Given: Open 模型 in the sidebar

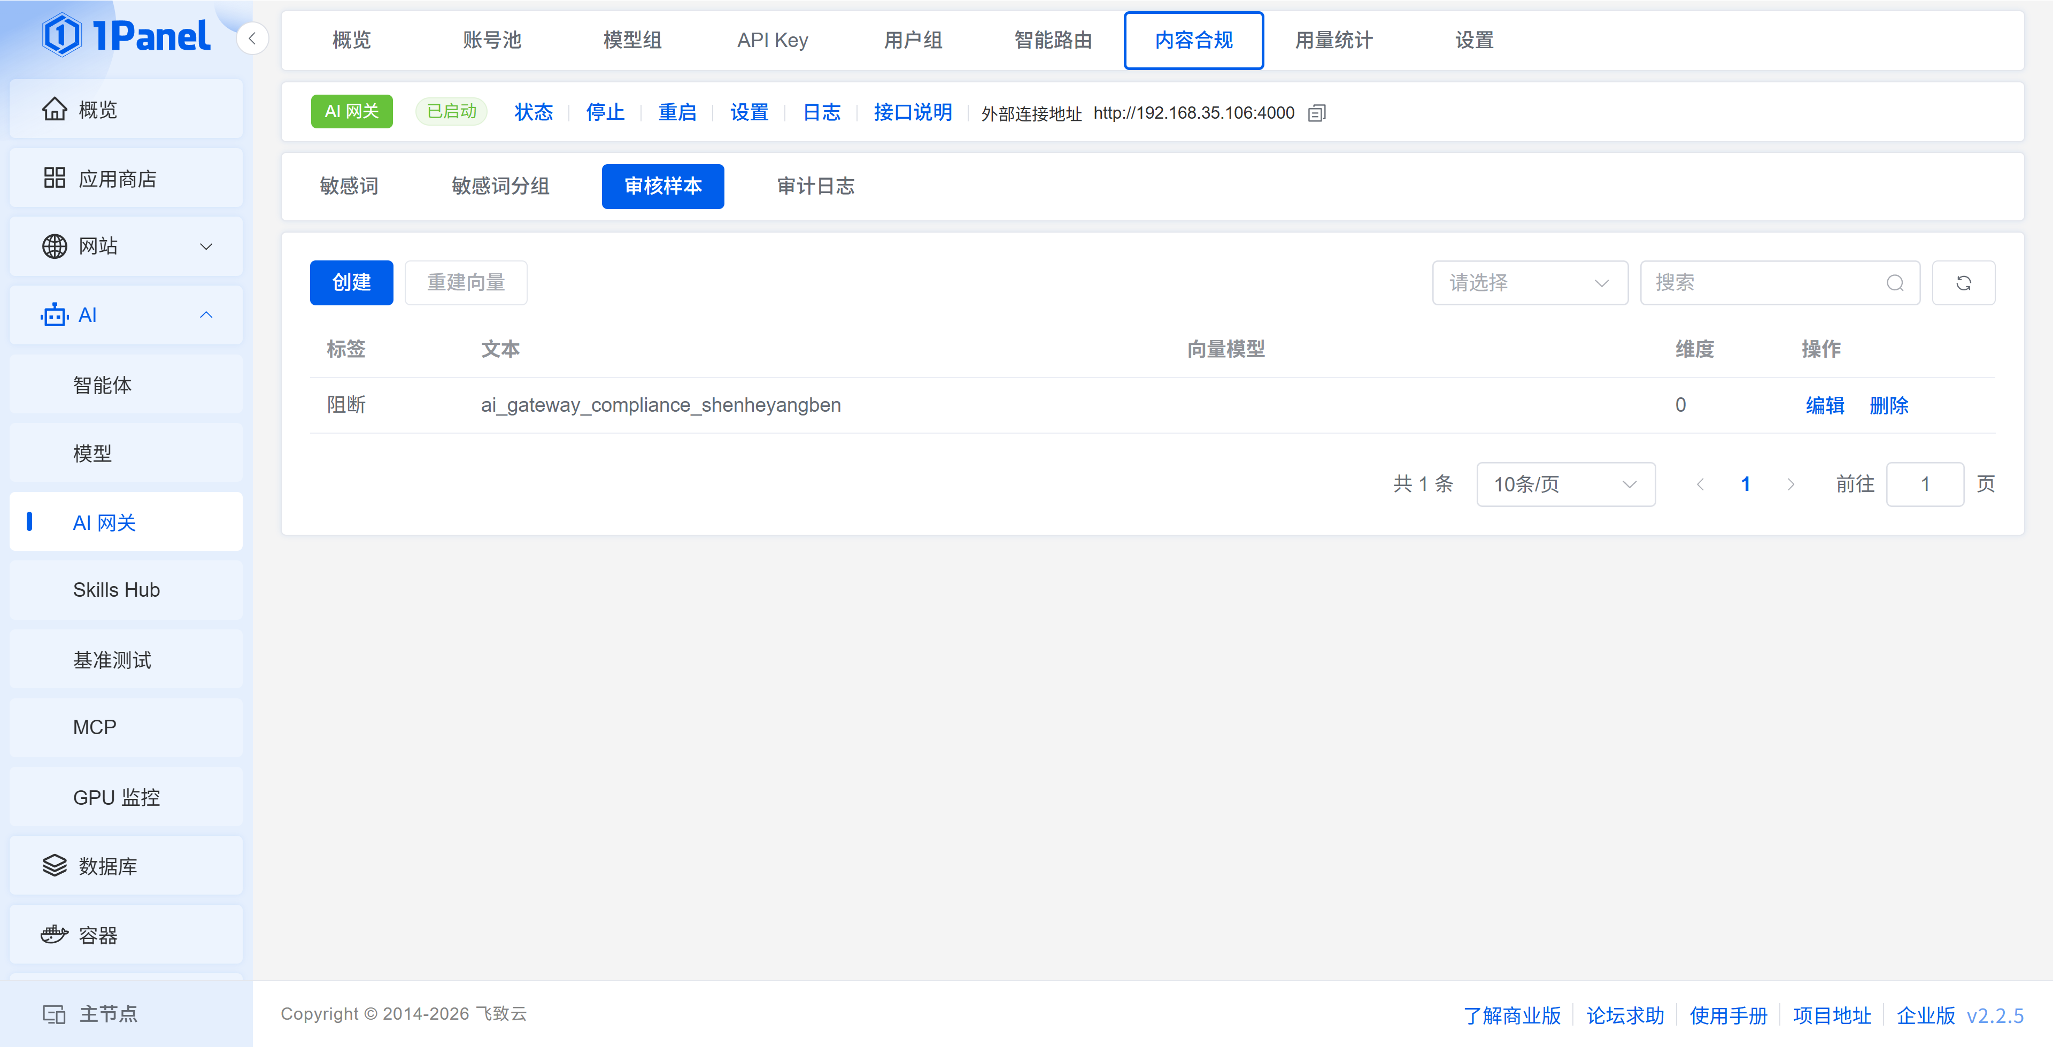Looking at the screenshot, I should (126, 453).
